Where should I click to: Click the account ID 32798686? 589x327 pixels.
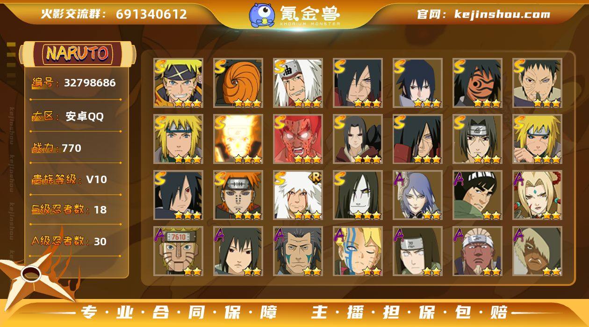tap(90, 83)
